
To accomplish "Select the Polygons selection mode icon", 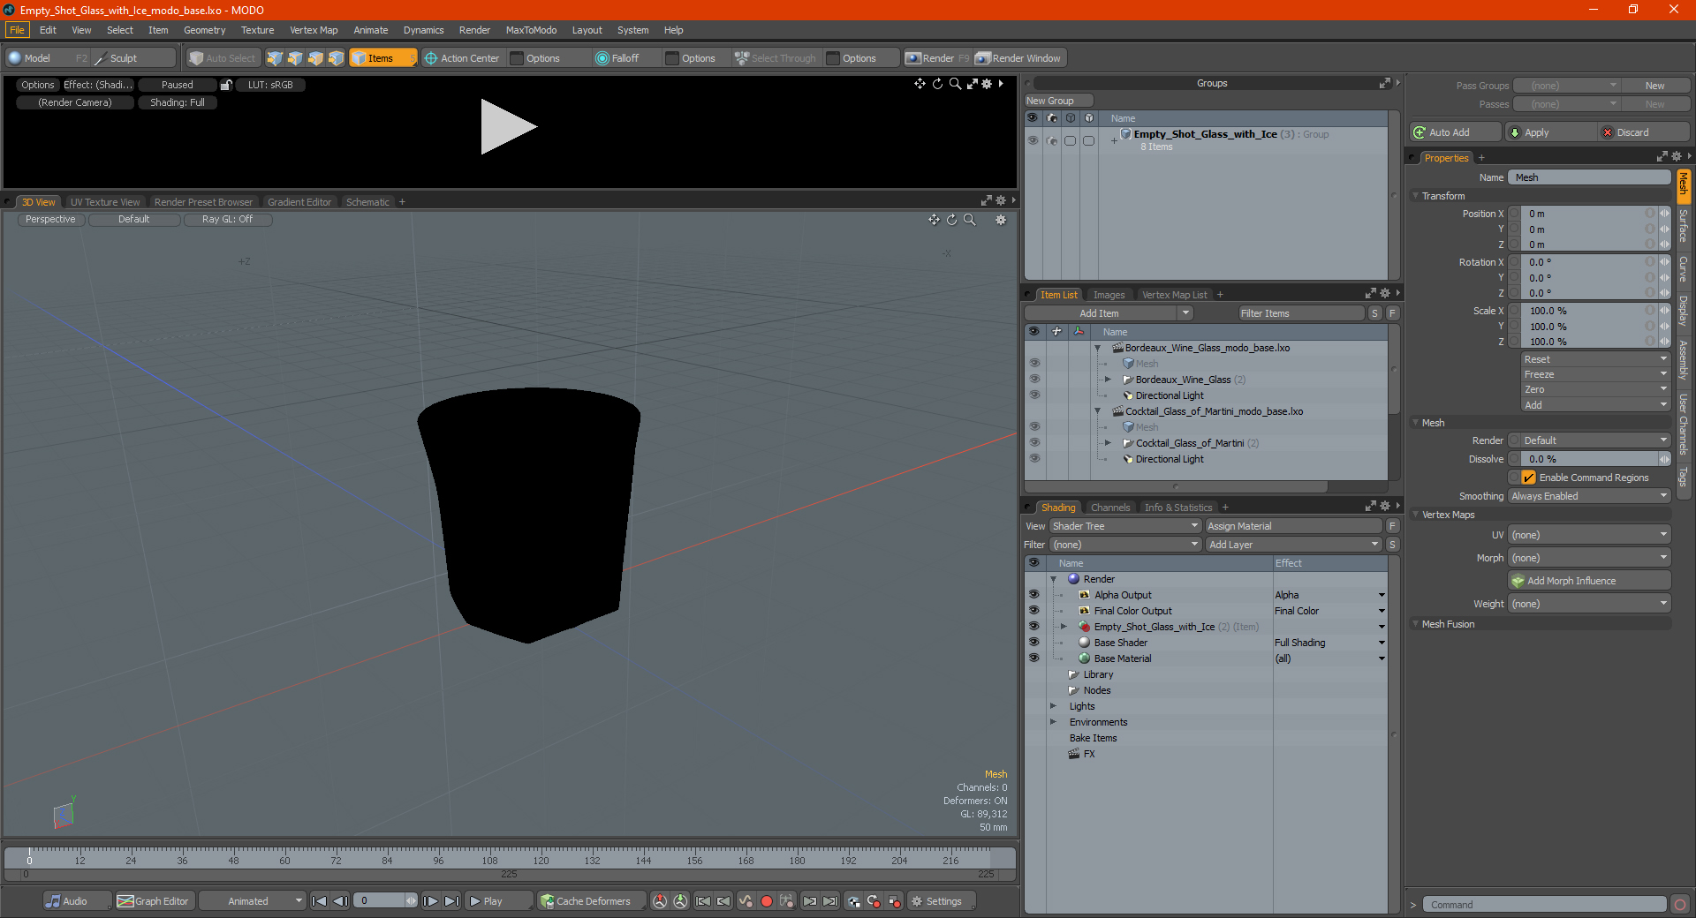I will point(315,58).
